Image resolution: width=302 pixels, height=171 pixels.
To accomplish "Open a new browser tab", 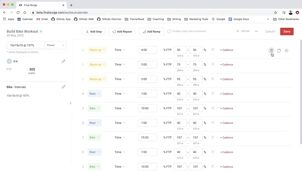I will tap(71, 5).
